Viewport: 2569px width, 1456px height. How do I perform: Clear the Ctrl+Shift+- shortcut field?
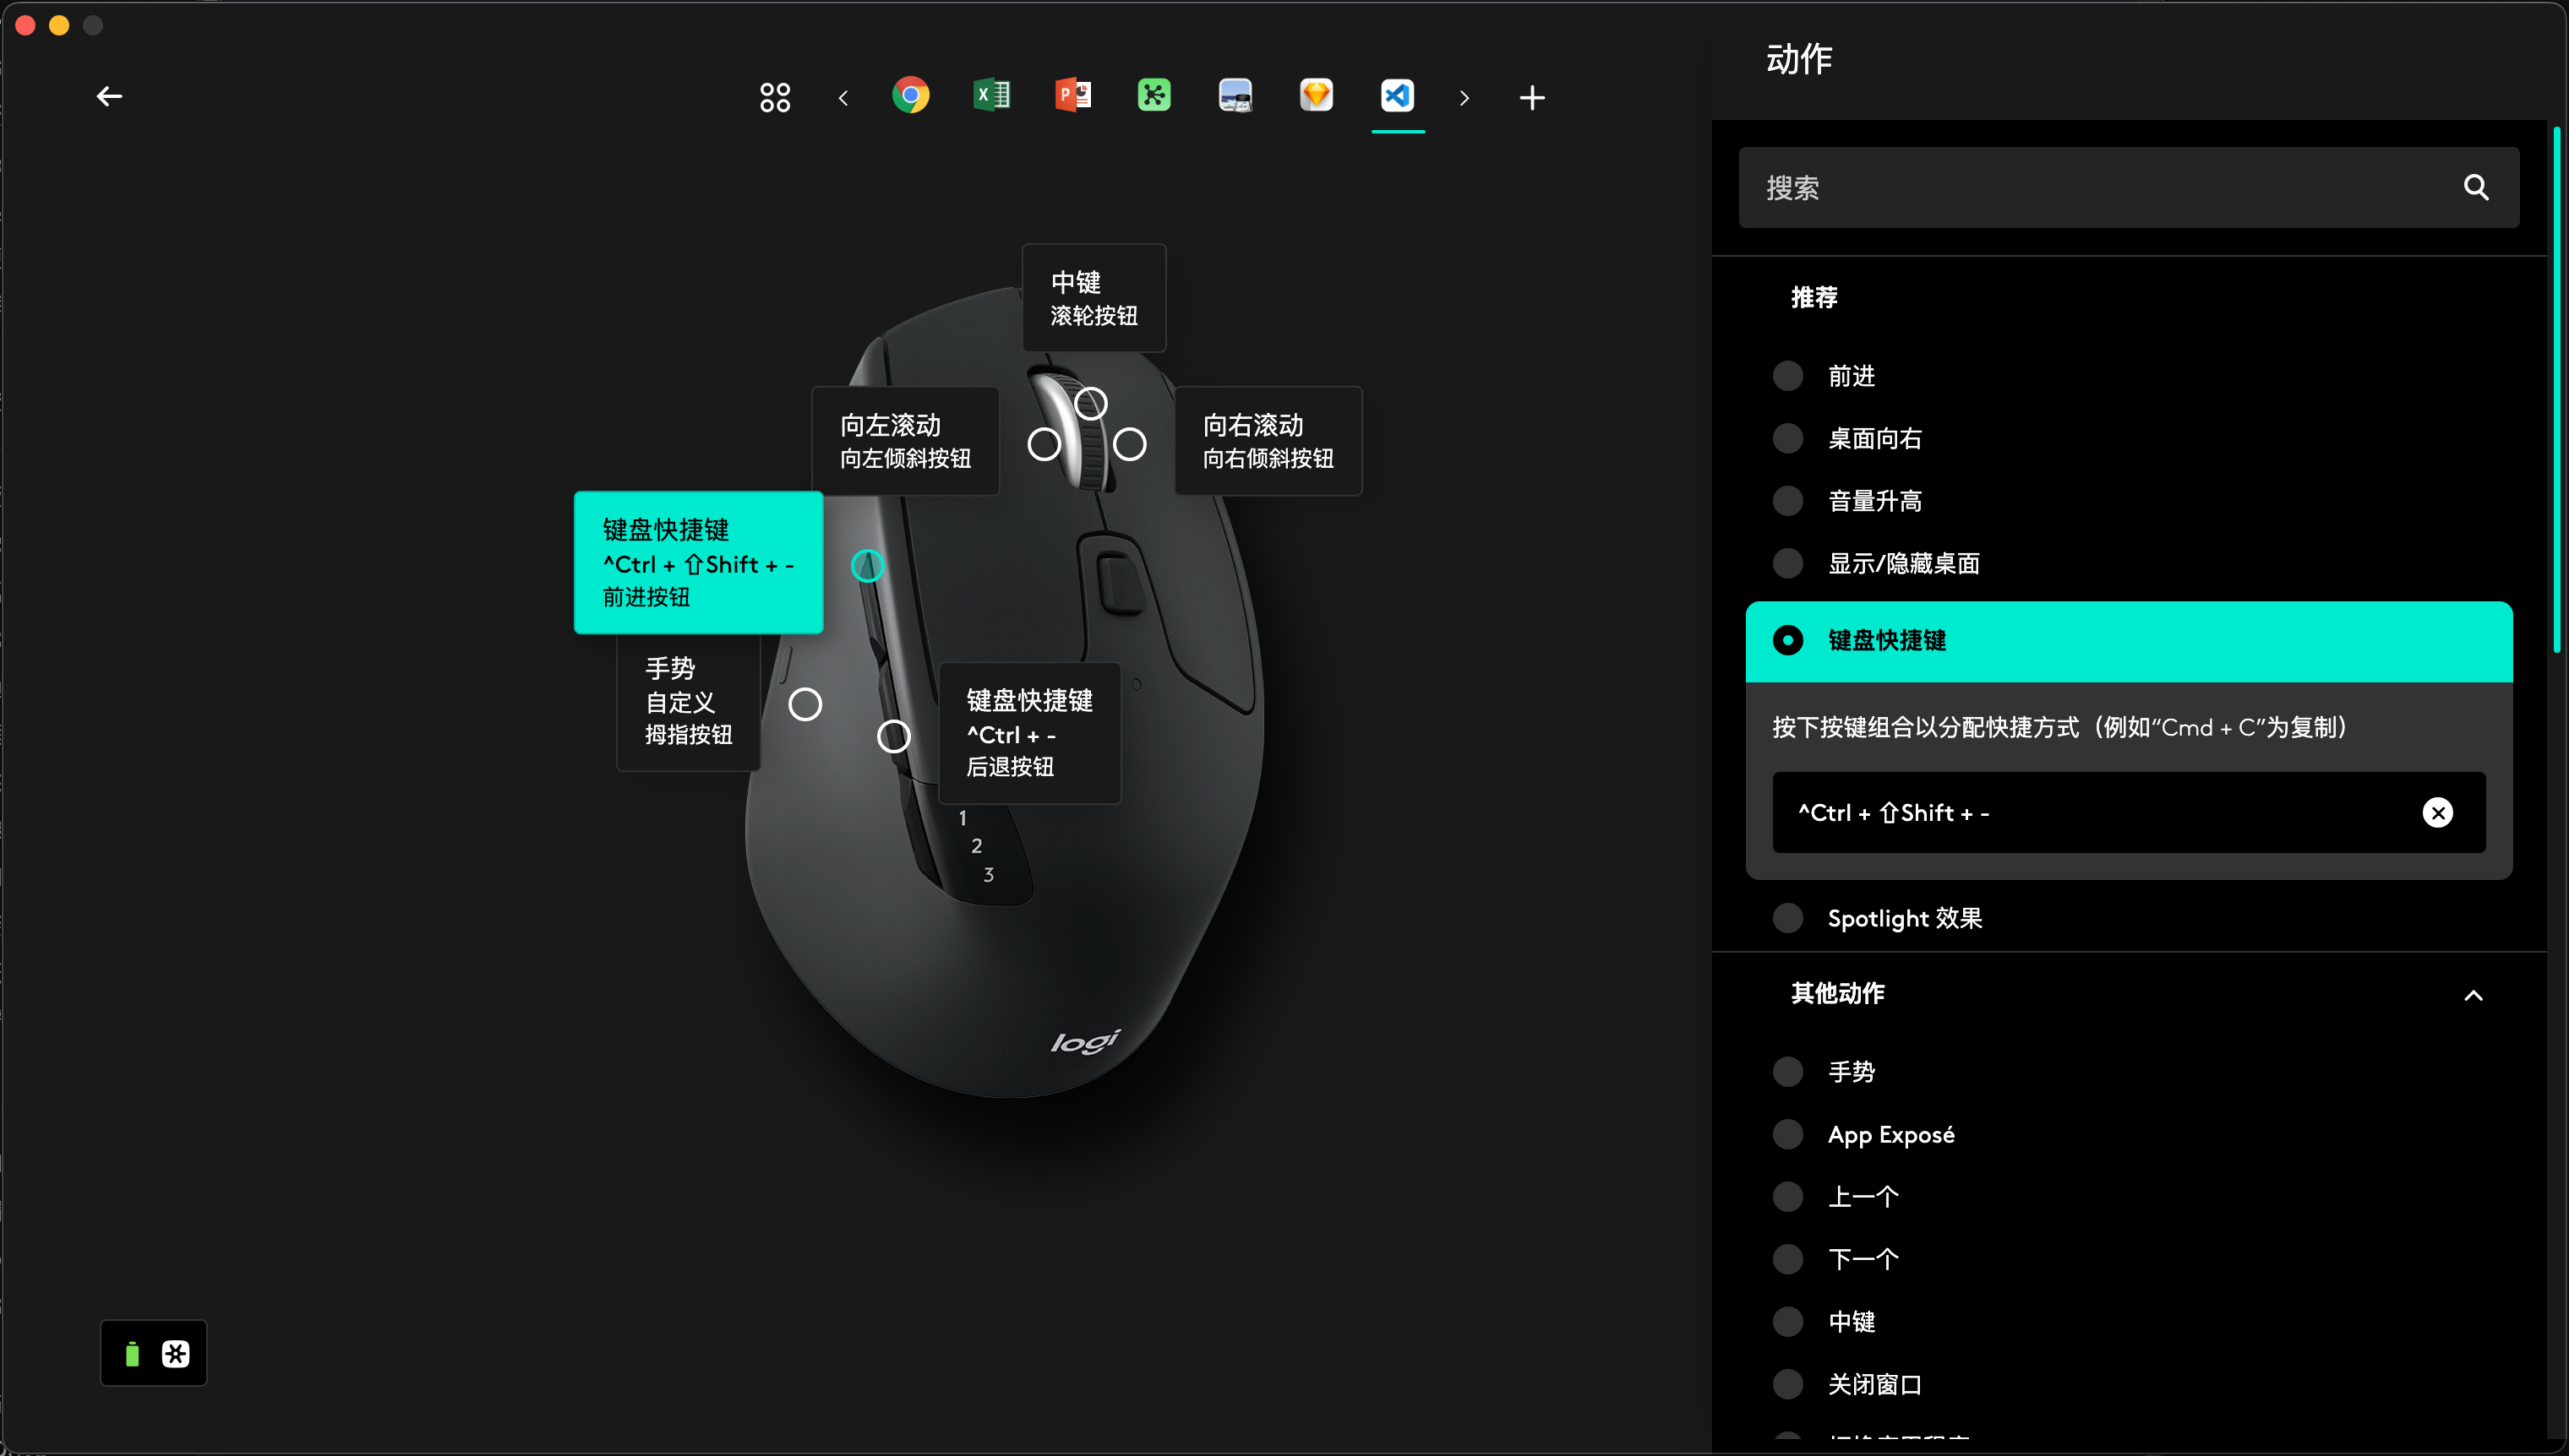tap(2437, 813)
